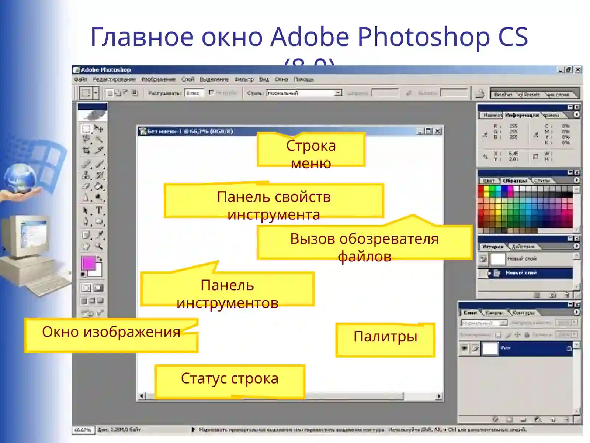Select the Новый слой history state highlighted
Screen dimensions: 590x443
pos(525,273)
